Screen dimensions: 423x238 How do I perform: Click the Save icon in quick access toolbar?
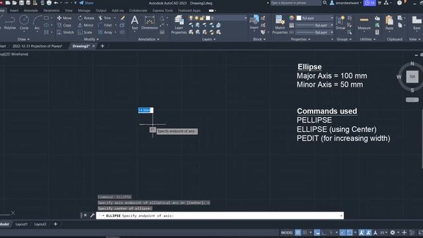[x=21, y=3]
